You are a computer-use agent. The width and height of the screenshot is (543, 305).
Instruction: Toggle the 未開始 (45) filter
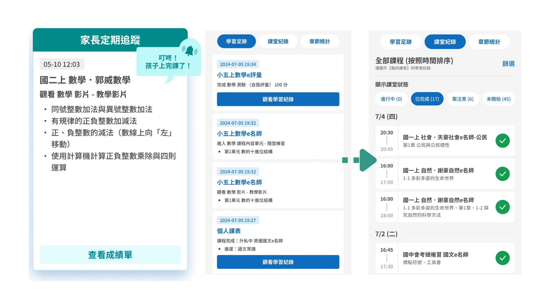(x=498, y=99)
